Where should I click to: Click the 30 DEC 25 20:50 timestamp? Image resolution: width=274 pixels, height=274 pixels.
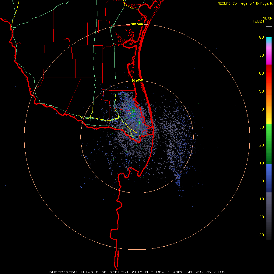[207, 272]
